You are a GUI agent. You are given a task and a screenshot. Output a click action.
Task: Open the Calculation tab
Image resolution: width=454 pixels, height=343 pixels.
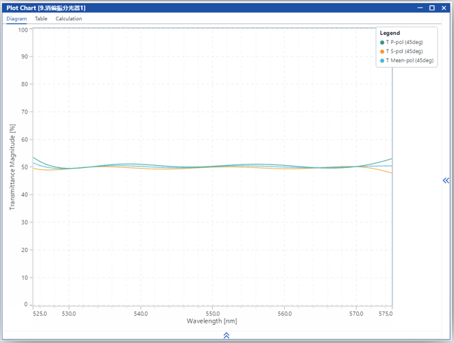(x=69, y=19)
